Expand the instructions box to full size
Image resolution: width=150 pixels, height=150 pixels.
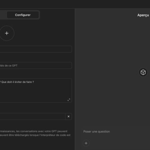pos(69,100)
